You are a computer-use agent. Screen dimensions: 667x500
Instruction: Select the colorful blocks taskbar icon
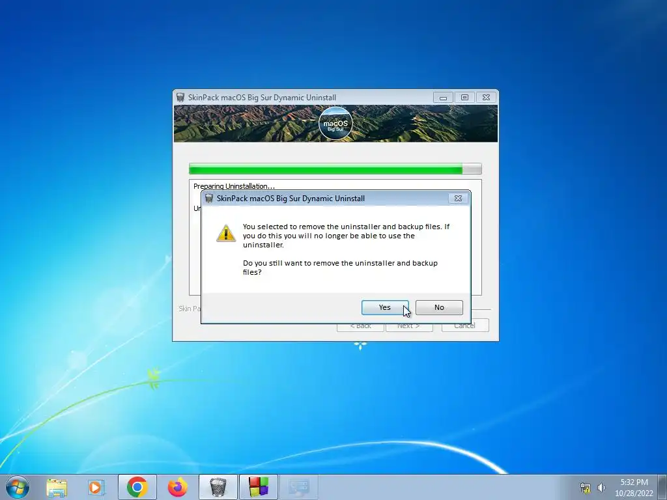(259, 487)
